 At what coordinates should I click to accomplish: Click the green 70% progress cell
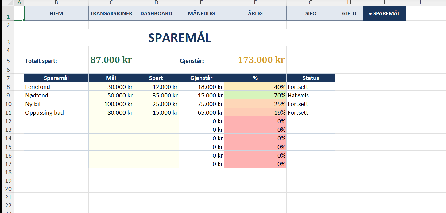point(255,96)
